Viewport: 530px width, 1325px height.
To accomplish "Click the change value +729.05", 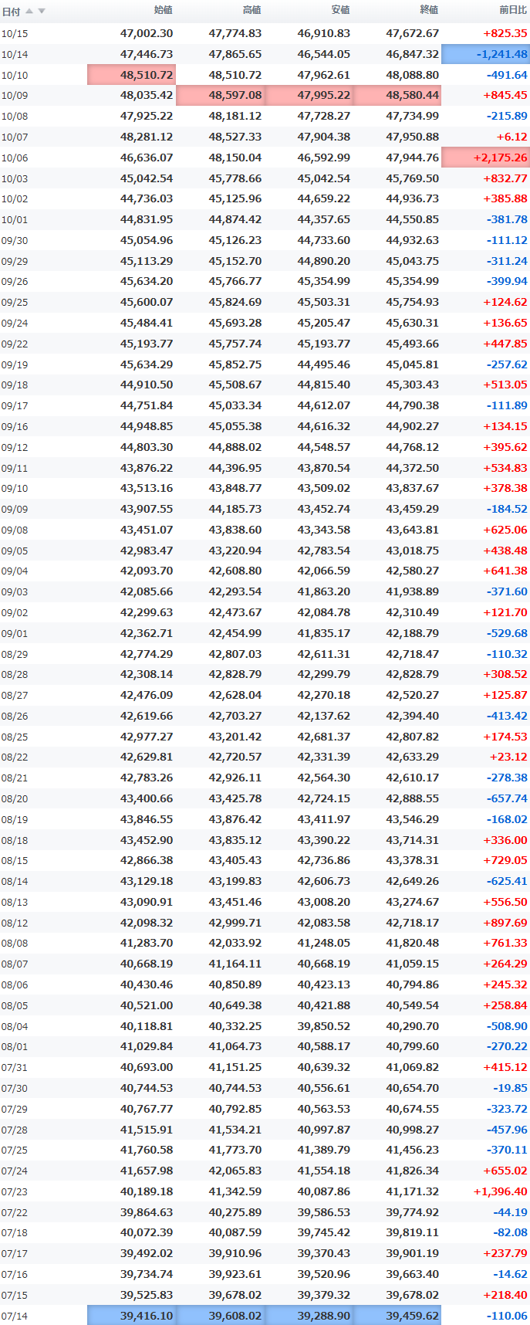I will [505, 860].
